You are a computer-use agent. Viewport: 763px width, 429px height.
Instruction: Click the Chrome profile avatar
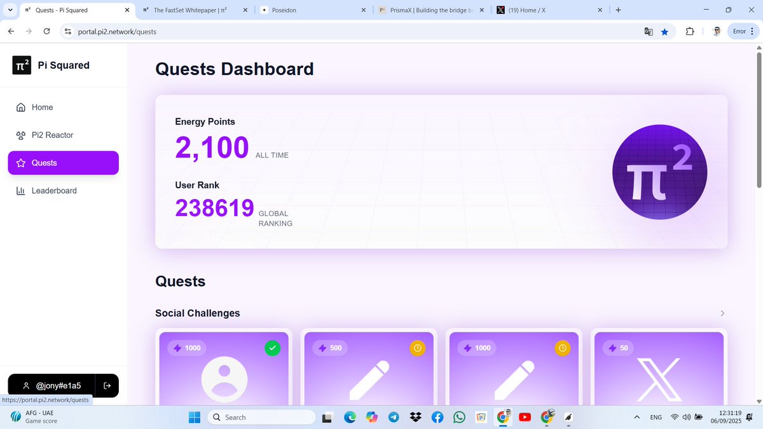pos(716,31)
